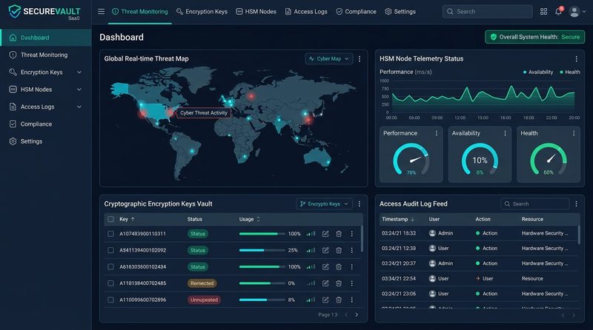Click the Availability 10% gauge
593x330 pixels.
tap(480, 160)
